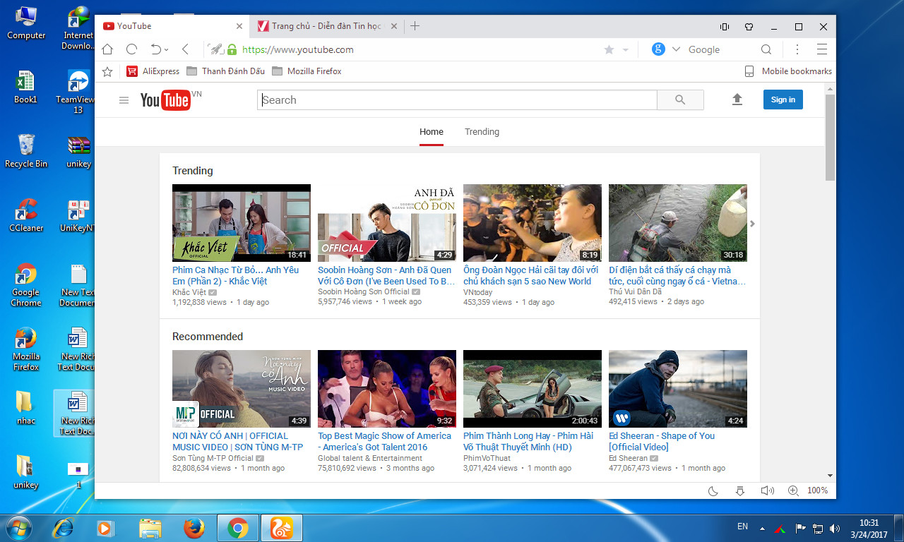Open the CCleaner desktop shortcut
904x542 pixels.
click(x=26, y=215)
